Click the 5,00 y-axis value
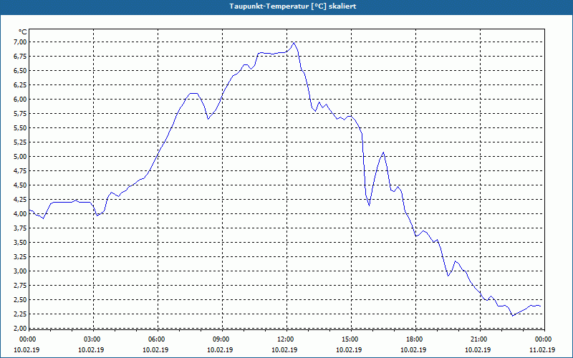Image resolution: width=573 pixels, height=358 pixels. pyautogui.click(x=21, y=157)
